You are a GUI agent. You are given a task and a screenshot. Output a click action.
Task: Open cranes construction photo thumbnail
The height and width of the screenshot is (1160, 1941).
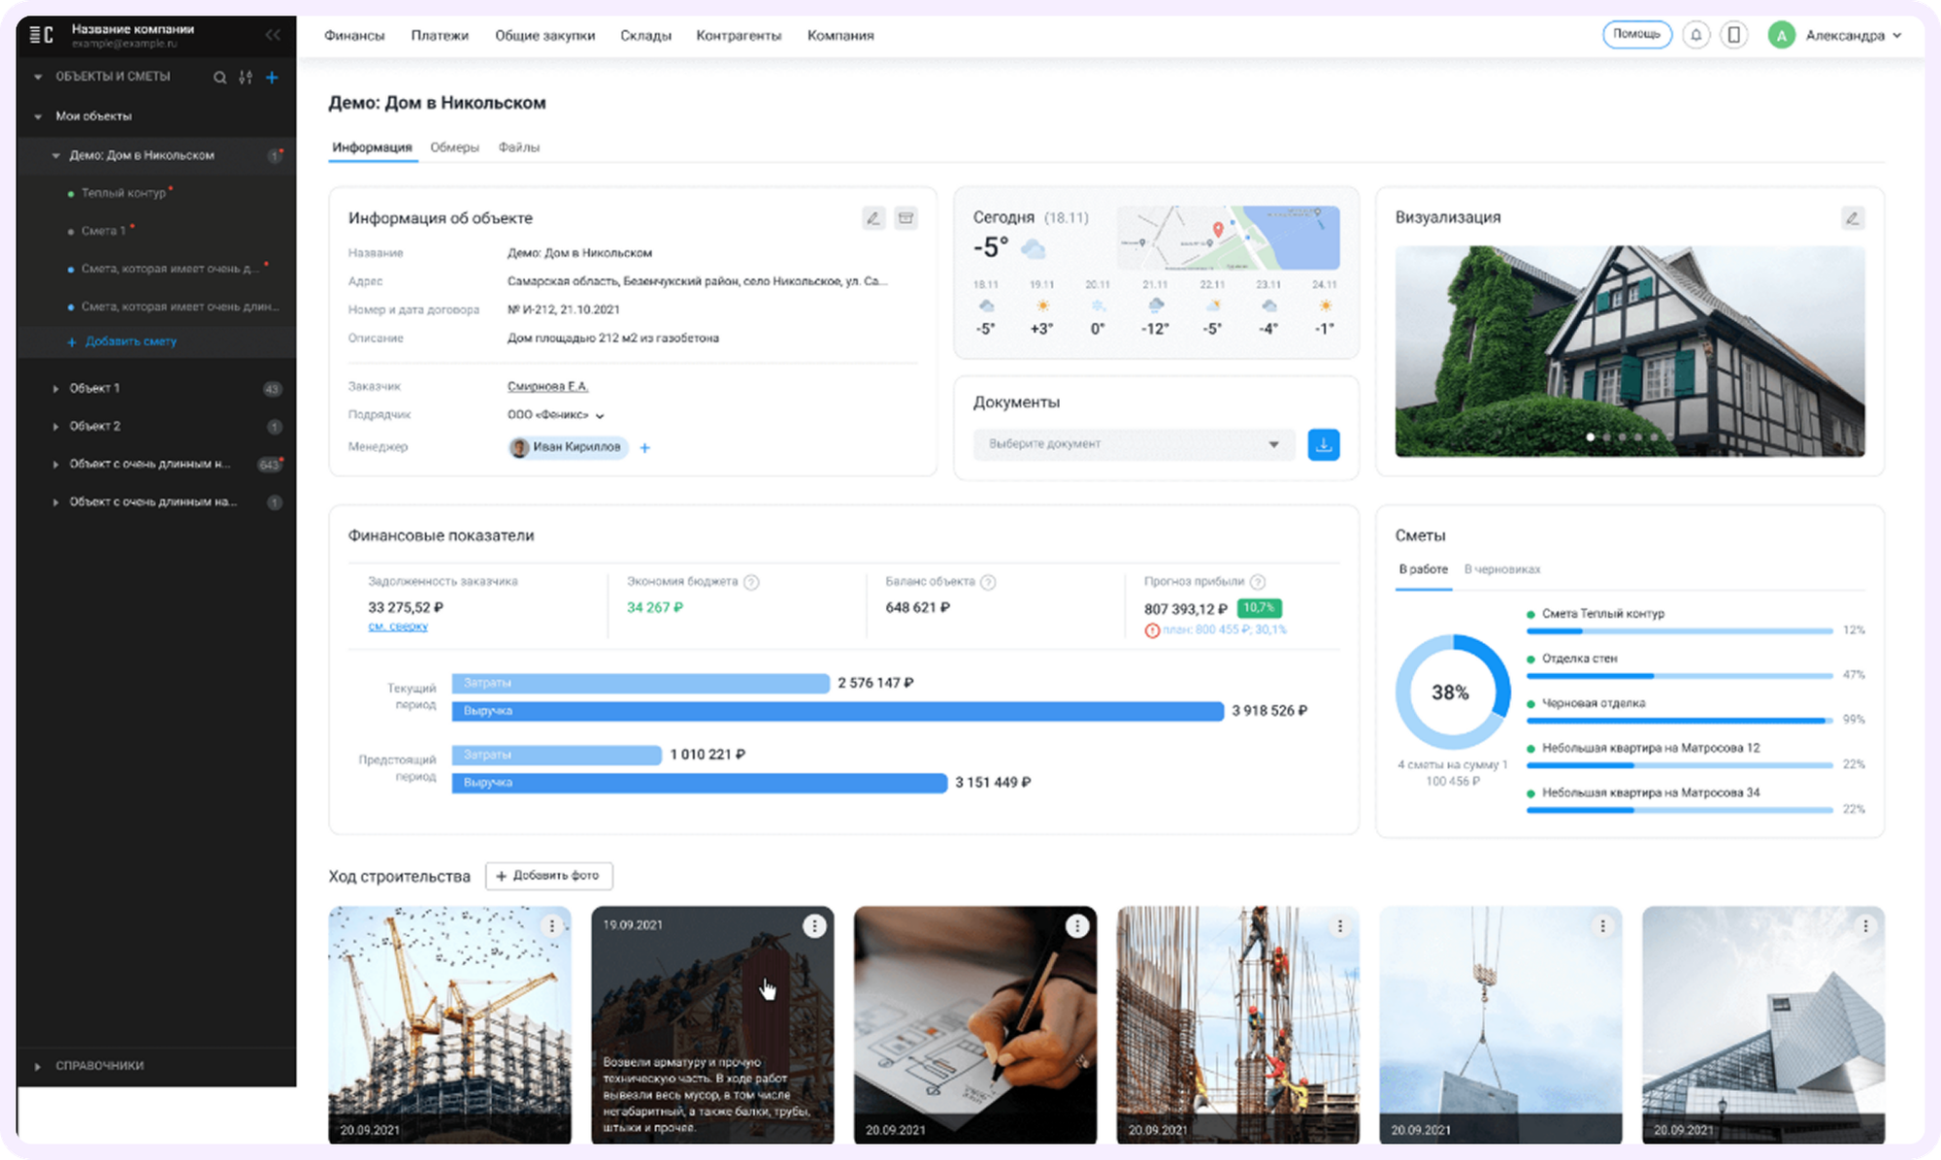[449, 1025]
